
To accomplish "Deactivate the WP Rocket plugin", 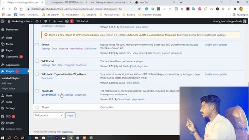I will point(81,65).
